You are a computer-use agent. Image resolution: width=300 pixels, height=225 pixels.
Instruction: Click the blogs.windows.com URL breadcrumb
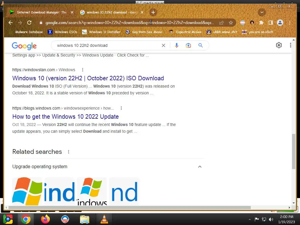63,108
